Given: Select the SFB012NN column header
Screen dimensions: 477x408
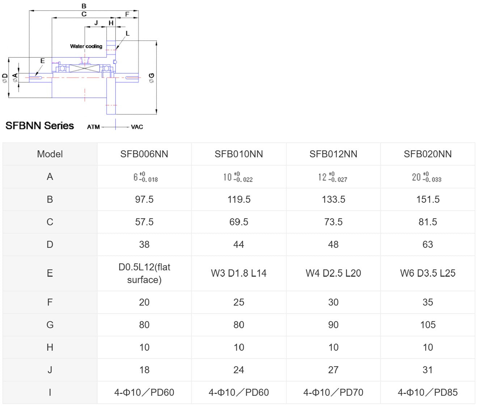Looking at the screenshot, I should pos(333,154).
